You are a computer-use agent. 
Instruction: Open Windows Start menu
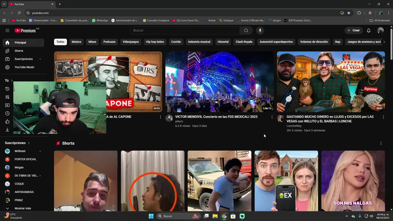click(151, 216)
